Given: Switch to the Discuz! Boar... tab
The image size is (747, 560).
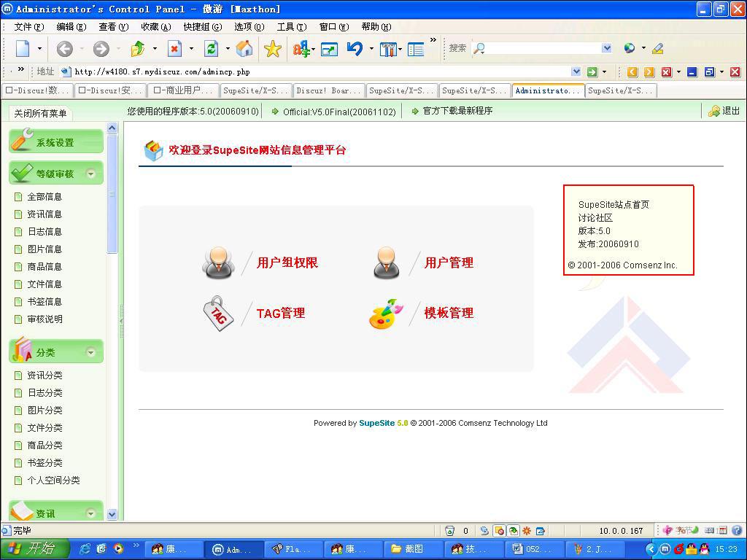Looking at the screenshot, I should coord(329,90).
